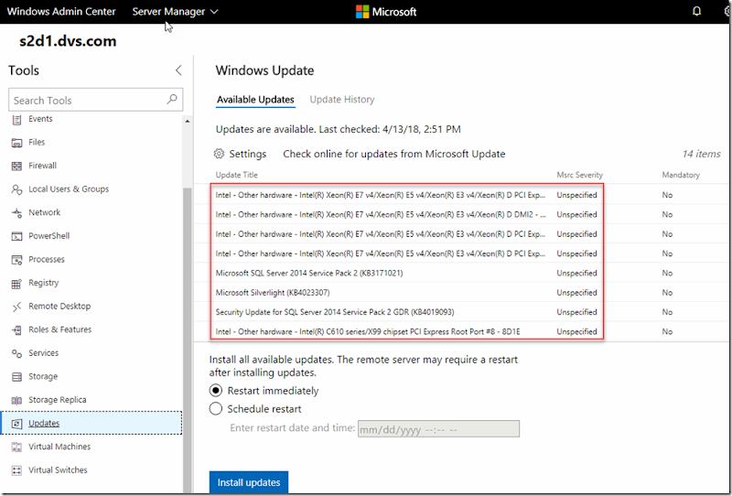This screenshot has width=732, height=496.
Task: Click s2d1.dvs.com server name
Action: 68,41
